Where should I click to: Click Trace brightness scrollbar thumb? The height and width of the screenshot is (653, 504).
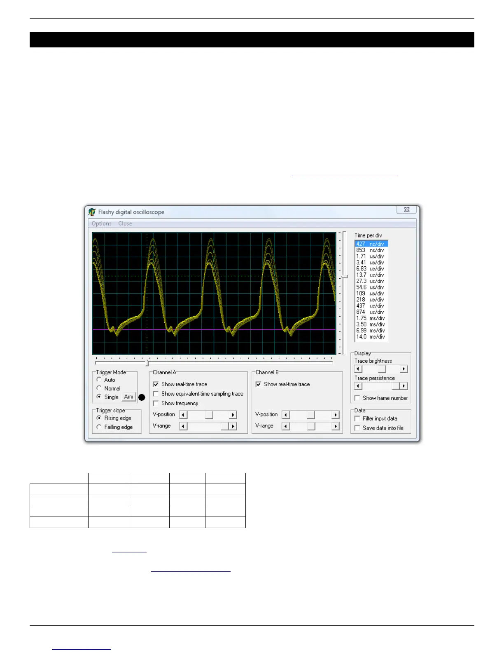coord(382,369)
